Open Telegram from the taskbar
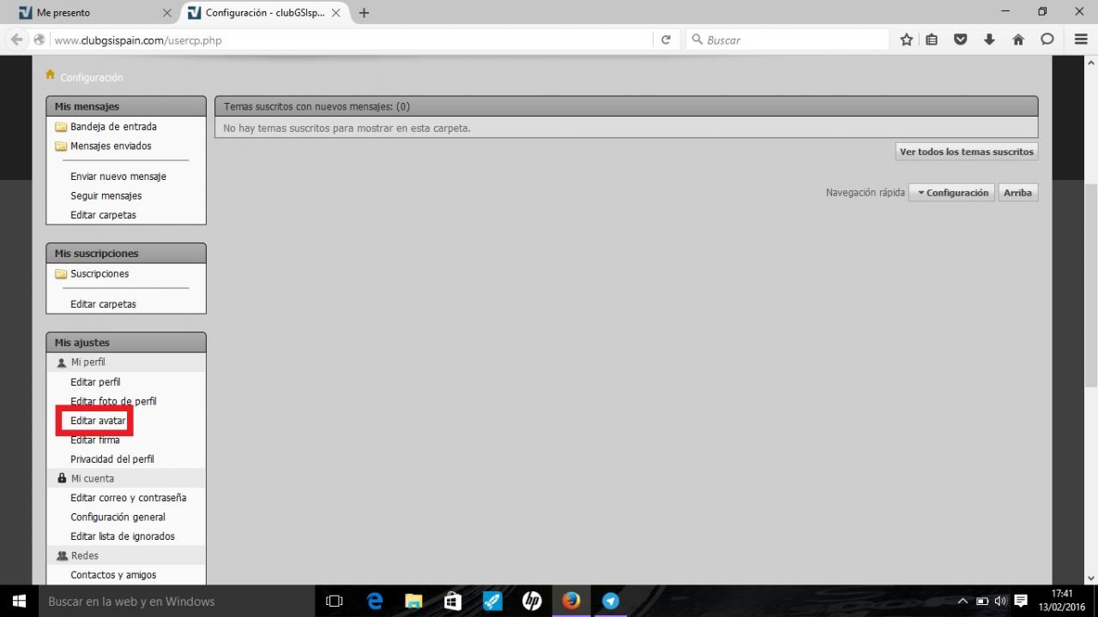 tap(610, 601)
